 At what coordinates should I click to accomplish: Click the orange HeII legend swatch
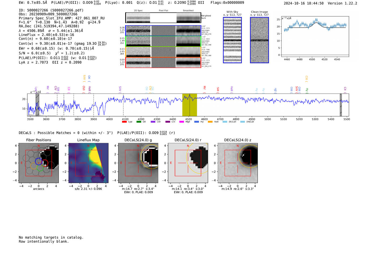coord(210,122)
